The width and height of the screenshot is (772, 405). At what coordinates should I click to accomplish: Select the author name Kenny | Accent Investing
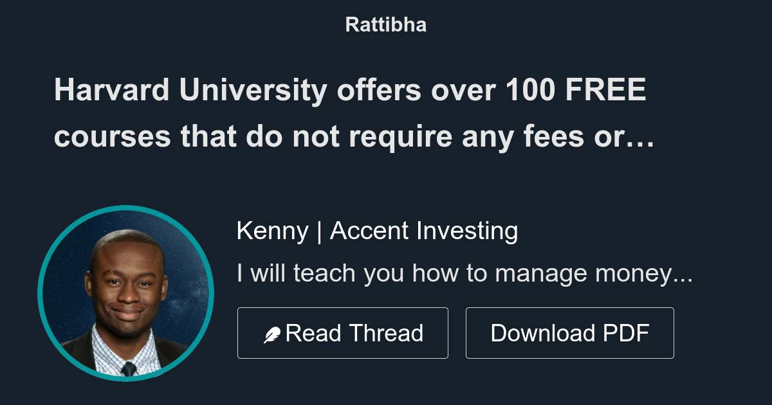(x=378, y=230)
